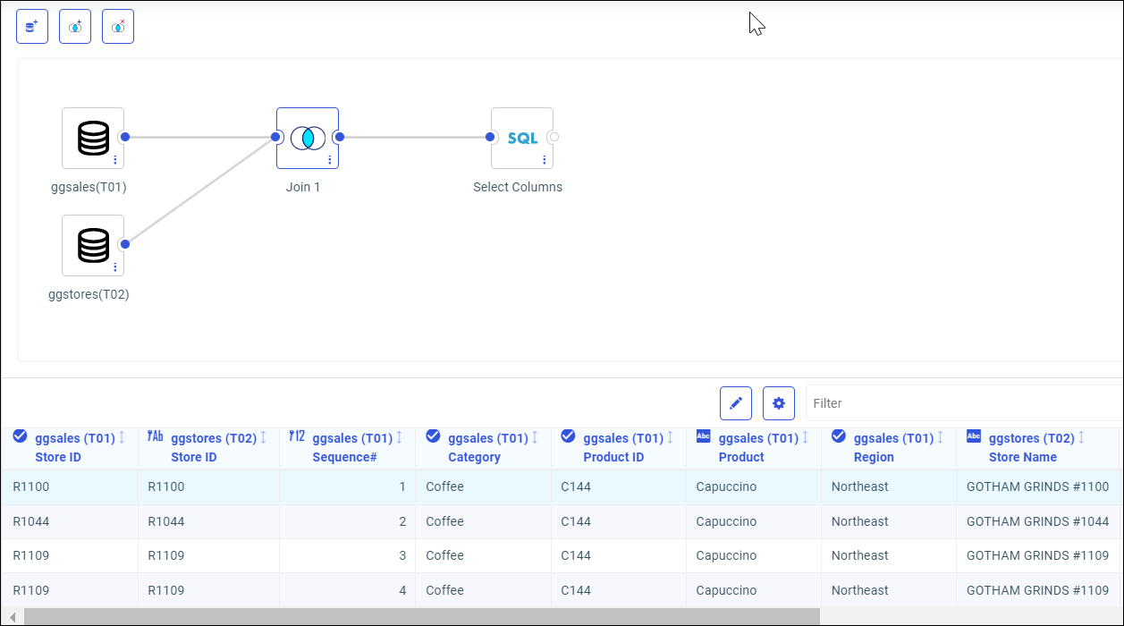Sort by the Region column arrow
Screen dimensions: 1124x626
point(941,437)
